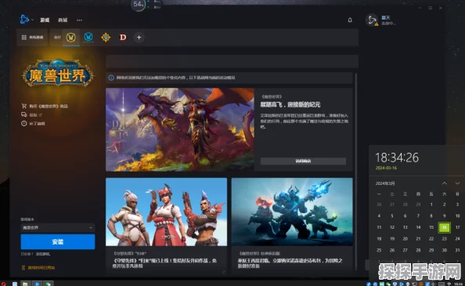465x286 pixels.
Task: Open the dragon featured banner image
Action: 180,129
